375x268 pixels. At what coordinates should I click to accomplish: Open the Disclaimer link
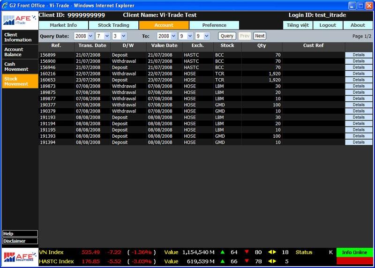click(20, 241)
